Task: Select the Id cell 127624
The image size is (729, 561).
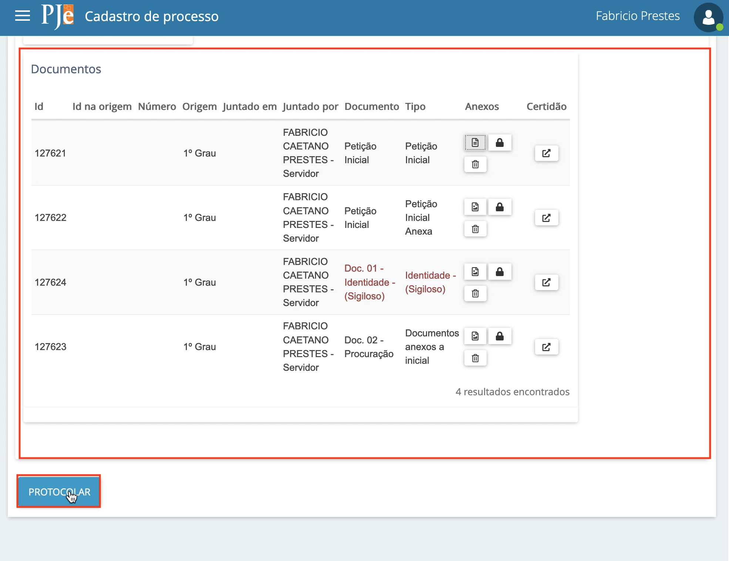Action: click(50, 282)
